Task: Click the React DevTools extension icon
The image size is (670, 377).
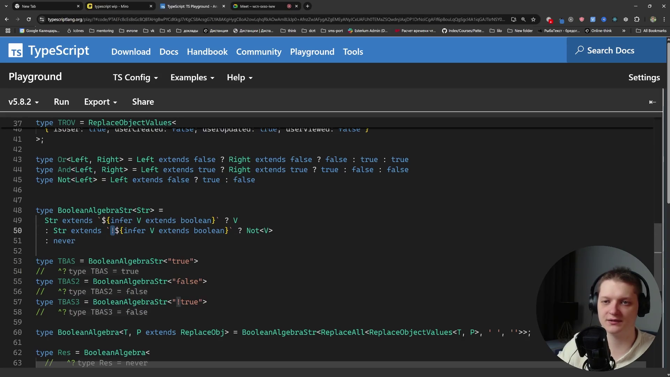Action: tap(615, 20)
